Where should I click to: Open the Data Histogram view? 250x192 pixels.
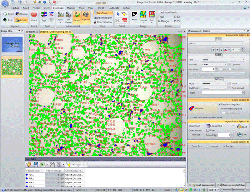103,18
